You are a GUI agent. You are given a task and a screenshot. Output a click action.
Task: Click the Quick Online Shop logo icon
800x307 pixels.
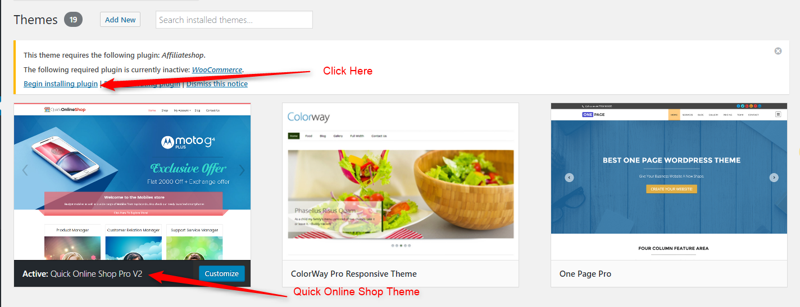(x=47, y=110)
